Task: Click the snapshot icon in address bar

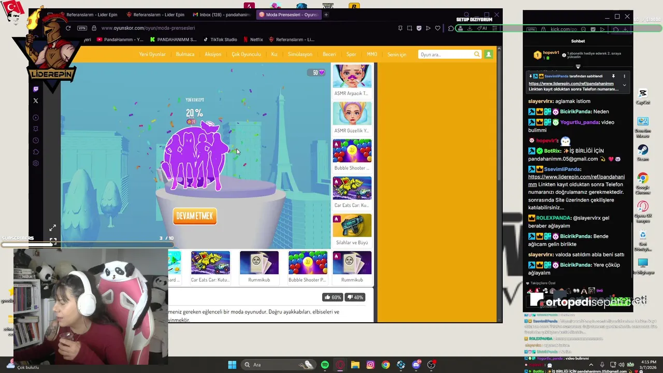Action: click(x=409, y=28)
